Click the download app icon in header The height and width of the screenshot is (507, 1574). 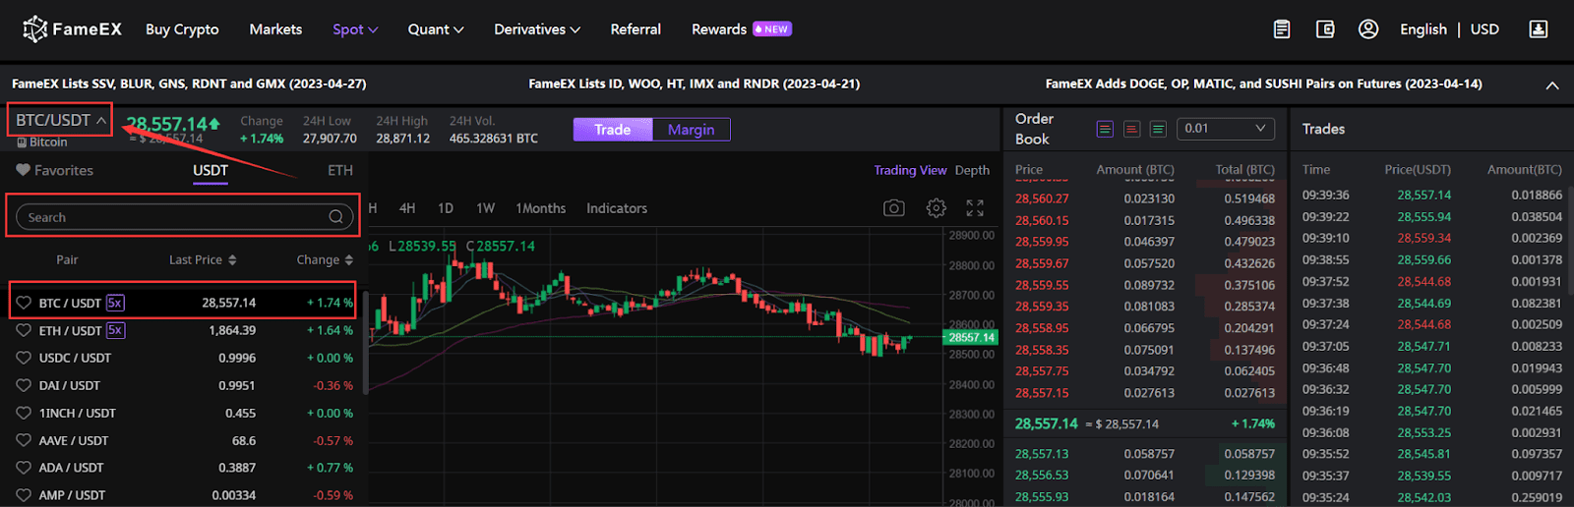point(1539,29)
